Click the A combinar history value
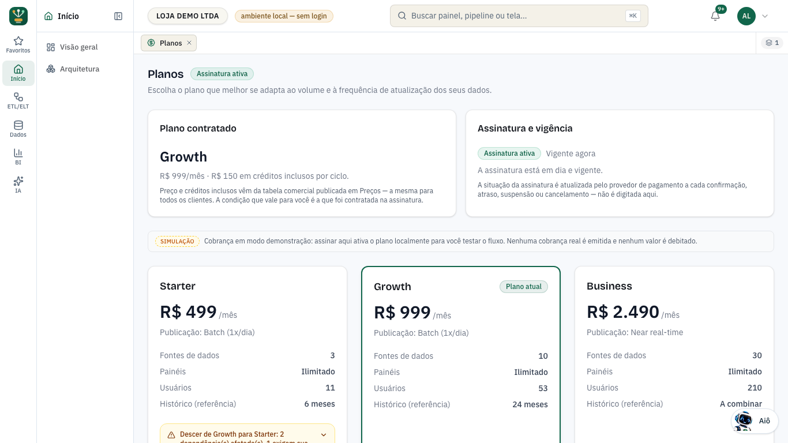The image size is (788, 443). click(x=741, y=404)
